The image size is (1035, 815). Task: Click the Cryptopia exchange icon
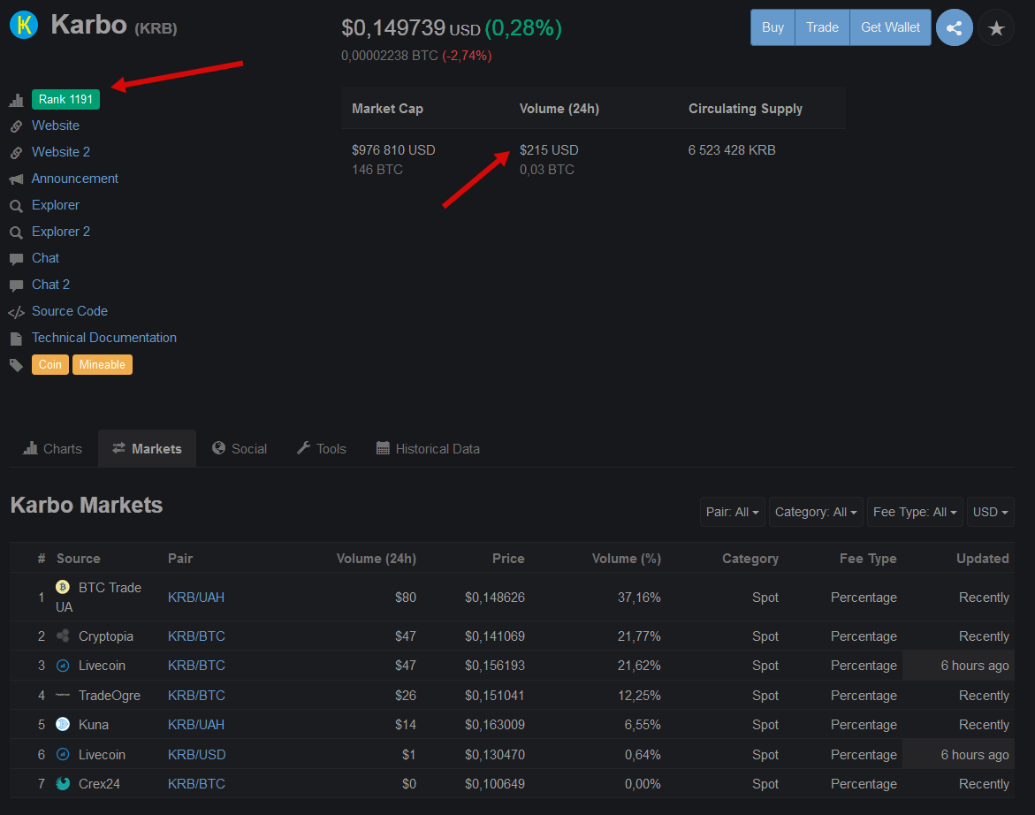tap(63, 636)
